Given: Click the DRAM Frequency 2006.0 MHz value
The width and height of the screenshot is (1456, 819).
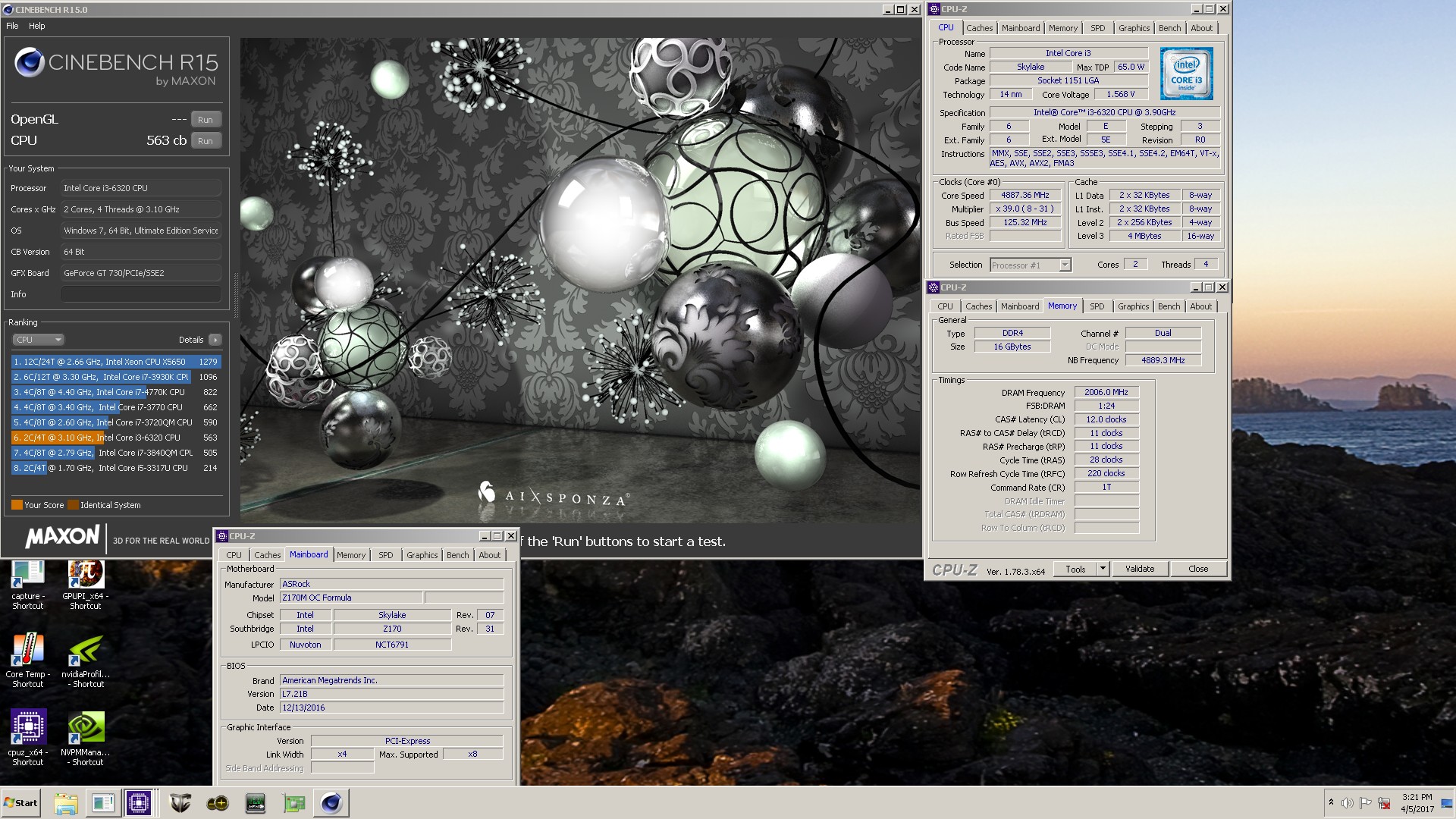Looking at the screenshot, I should (1106, 392).
